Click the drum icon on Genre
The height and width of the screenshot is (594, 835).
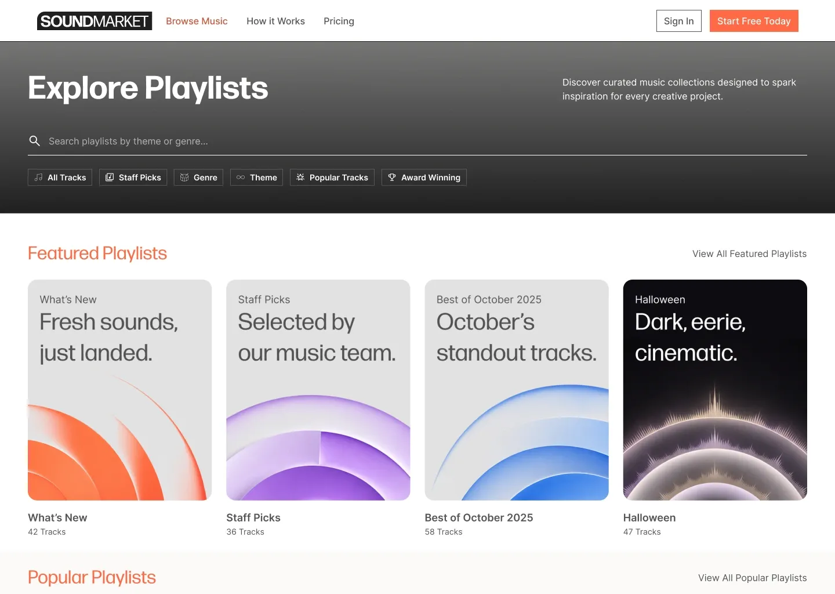point(184,178)
